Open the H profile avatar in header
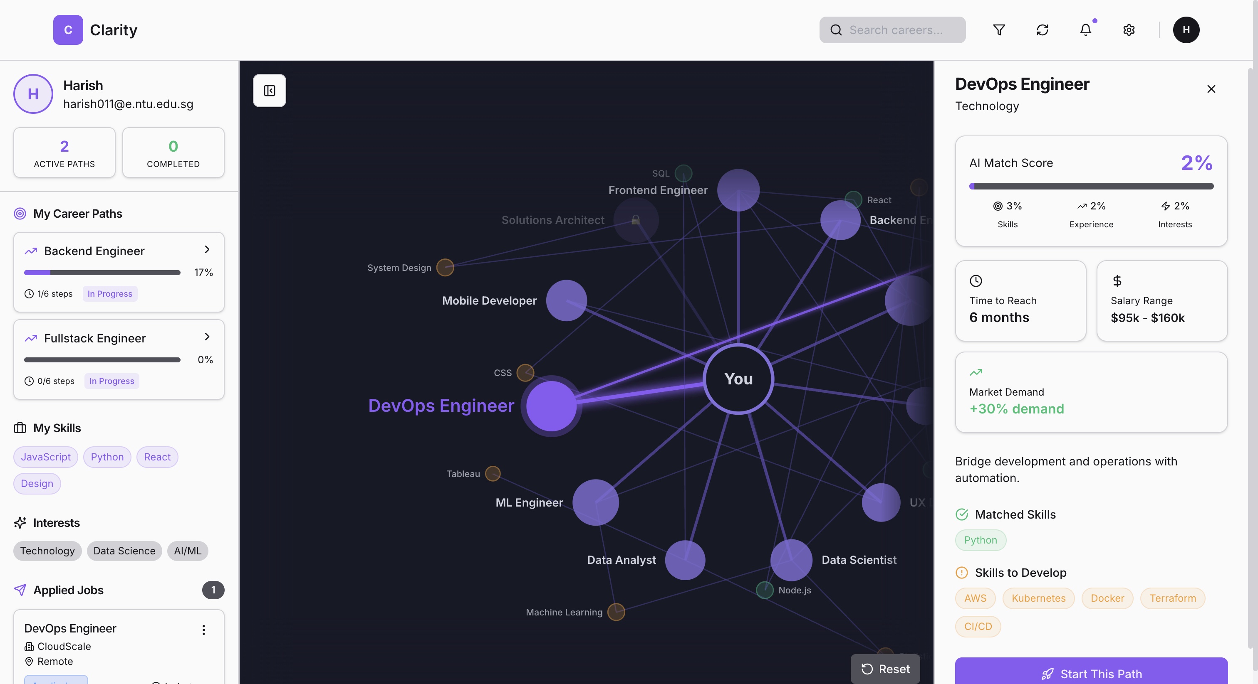Image resolution: width=1258 pixels, height=684 pixels. [x=1186, y=30]
